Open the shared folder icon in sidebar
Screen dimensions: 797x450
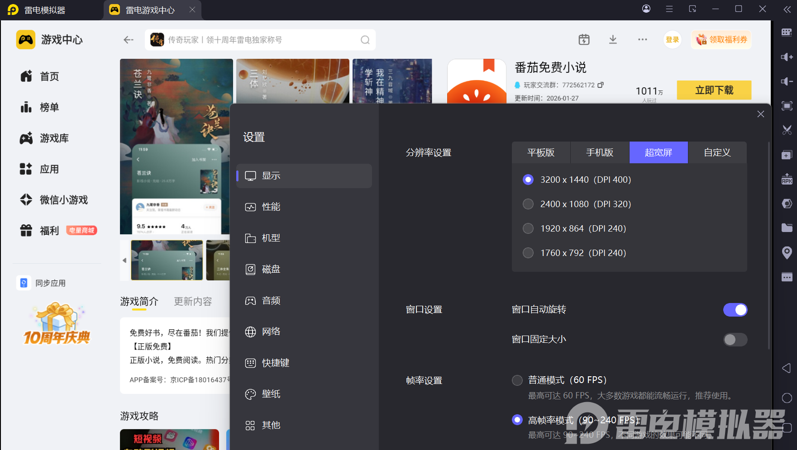tap(787, 227)
